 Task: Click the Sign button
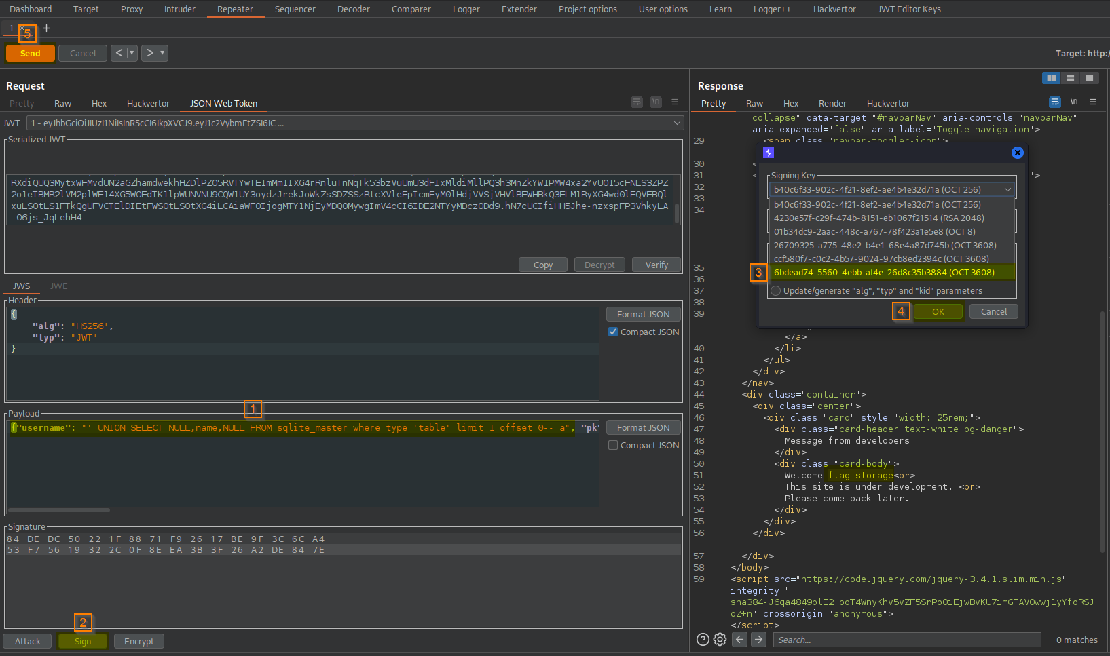[83, 641]
